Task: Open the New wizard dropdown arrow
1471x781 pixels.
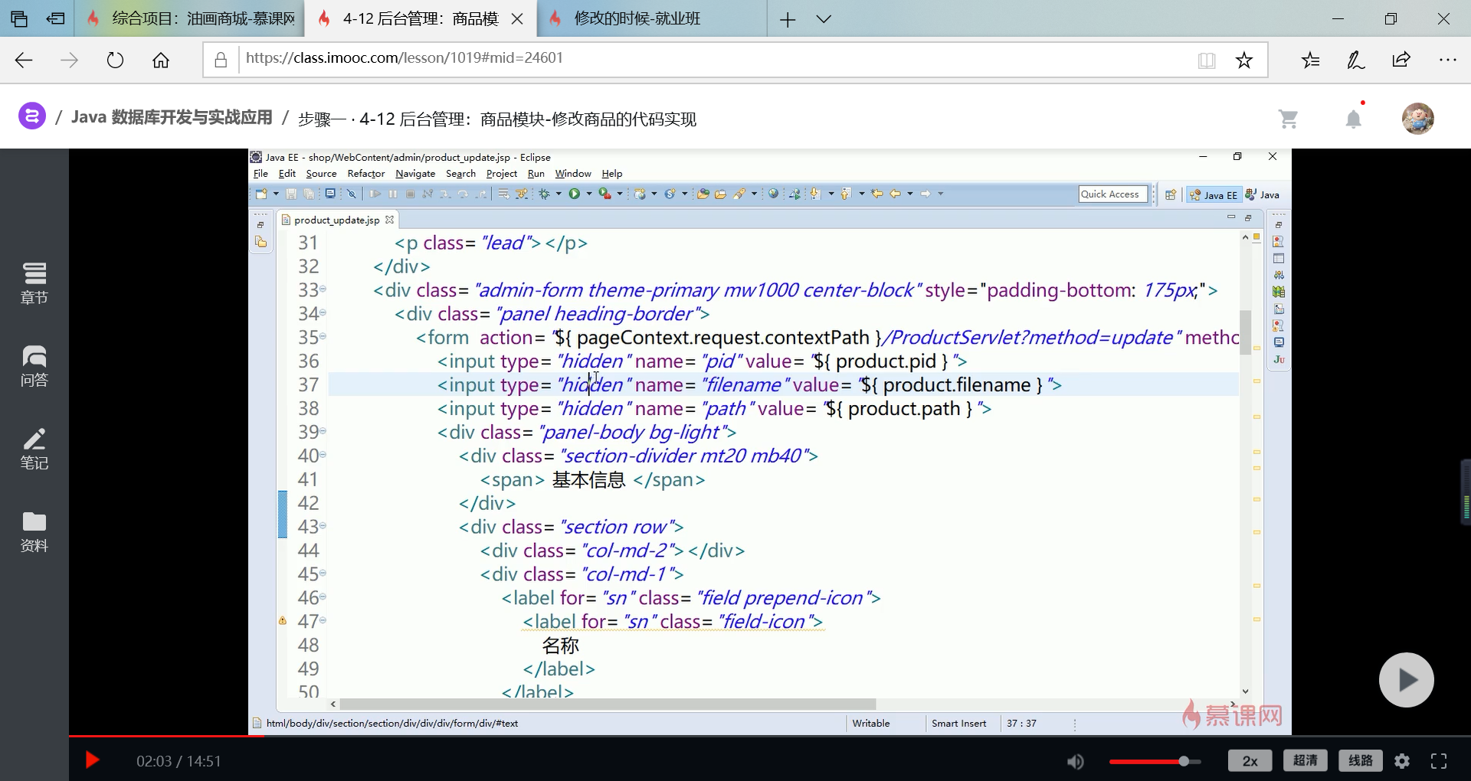Action: pyautogui.click(x=276, y=194)
